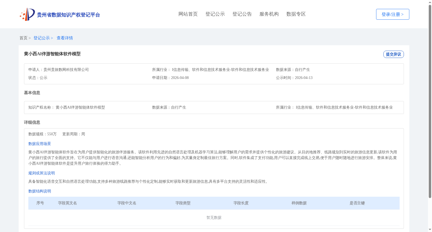The image size is (432, 232).
Task: Click the page heading 黄小西AI伴游智能体软件模型
Action: pyautogui.click(x=52, y=54)
